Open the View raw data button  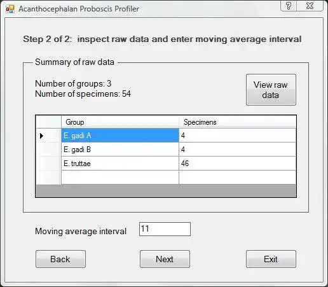tap(271, 90)
